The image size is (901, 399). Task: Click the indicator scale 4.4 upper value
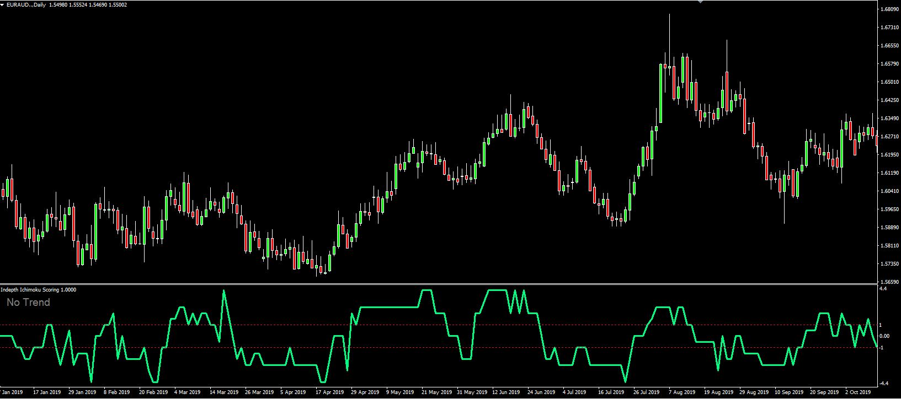pos(883,288)
